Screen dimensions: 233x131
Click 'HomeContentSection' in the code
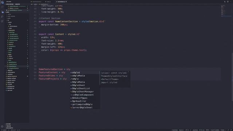(66, 21)
